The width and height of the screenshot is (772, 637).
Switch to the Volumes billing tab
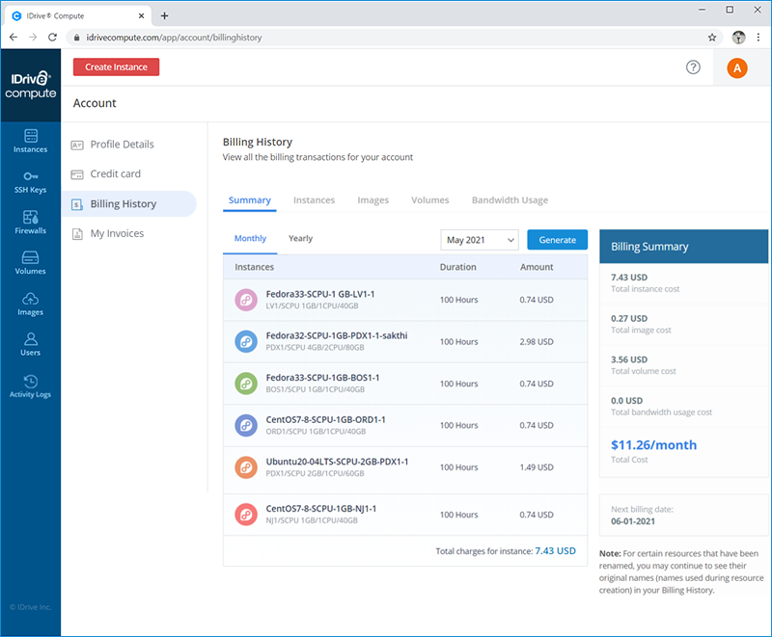(x=430, y=200)
